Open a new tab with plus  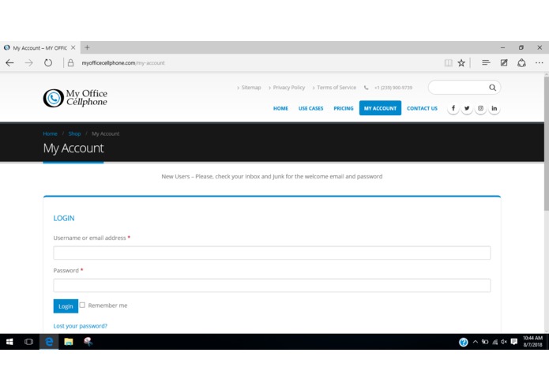87,47
